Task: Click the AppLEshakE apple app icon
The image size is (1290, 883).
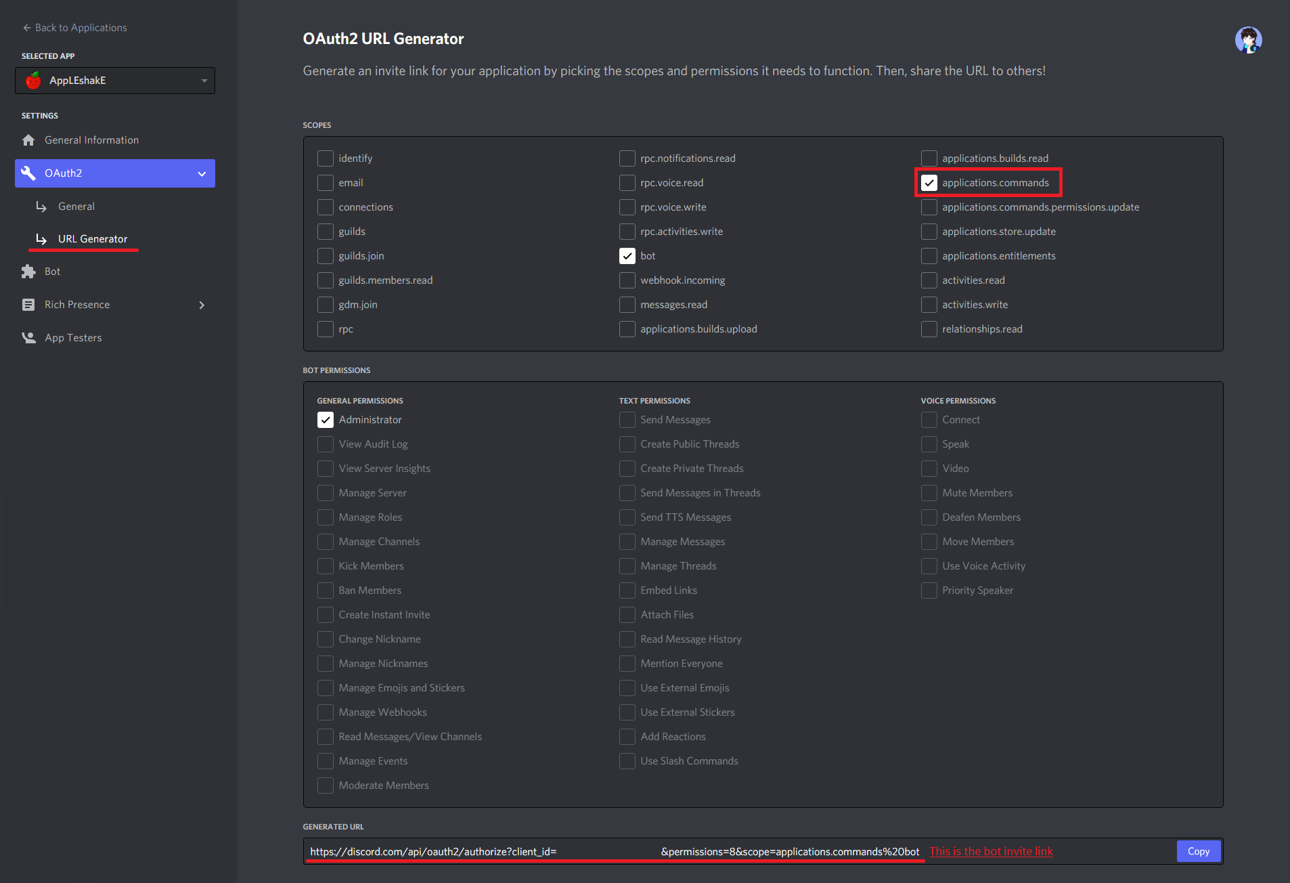Action: point(33,81)
